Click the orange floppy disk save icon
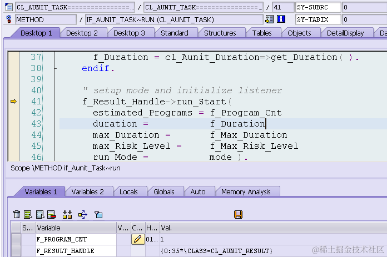The width and height of the screenshot is (387, 257). 238,214
